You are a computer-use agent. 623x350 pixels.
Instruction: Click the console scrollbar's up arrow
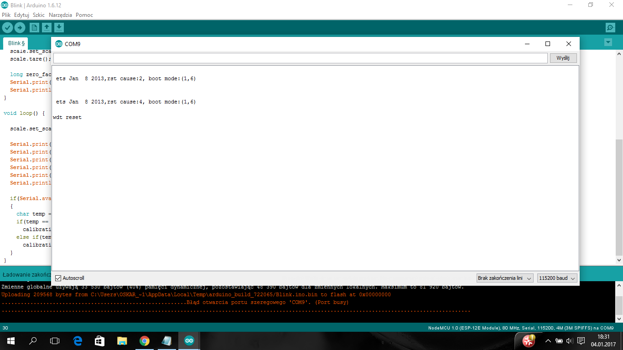click(x=619, y=286)
